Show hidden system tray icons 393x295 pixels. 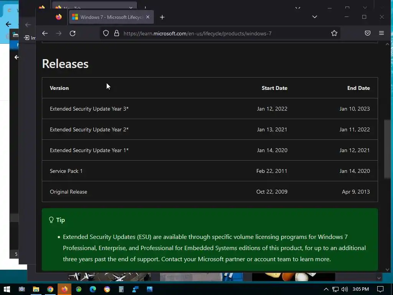(x=326, y=289)
